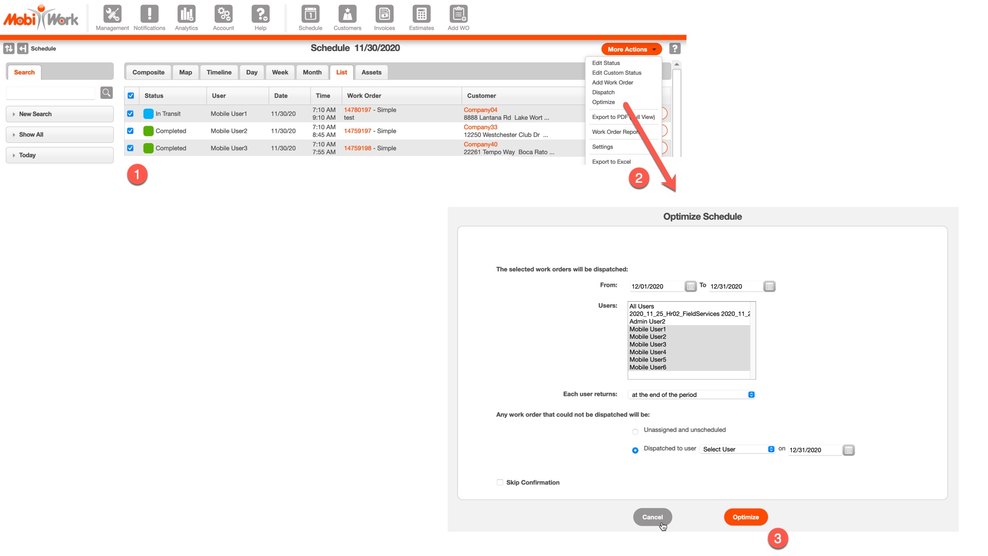
Task: Open the More Actions dropdown
Action: [x=631, y=49]
